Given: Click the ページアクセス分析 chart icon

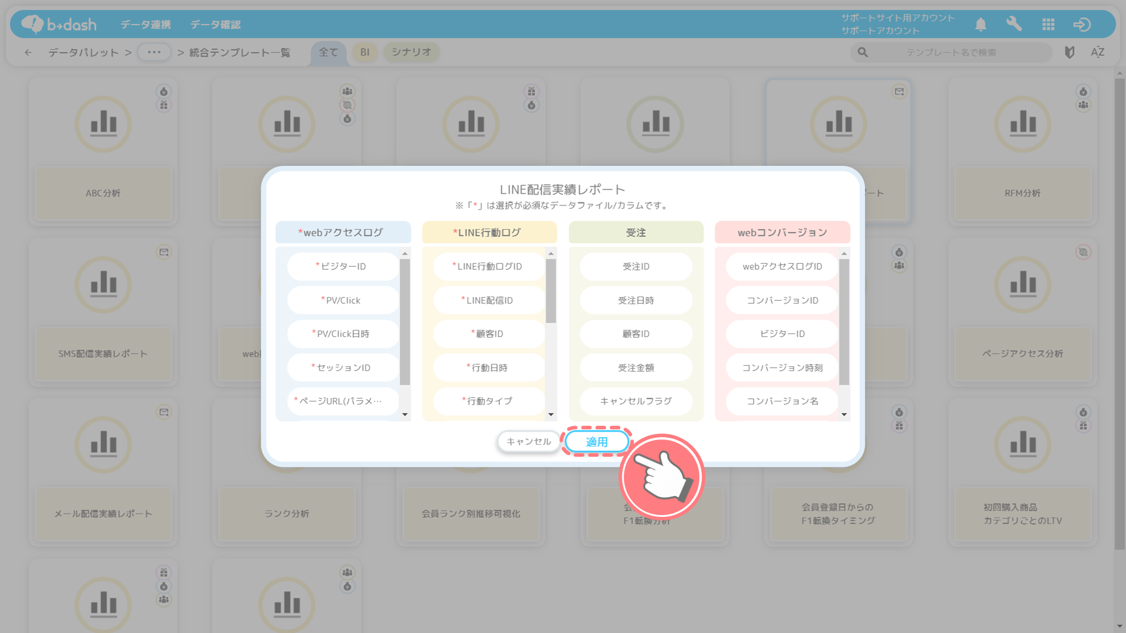Looking at the screenshot, I should [1023, 284].
